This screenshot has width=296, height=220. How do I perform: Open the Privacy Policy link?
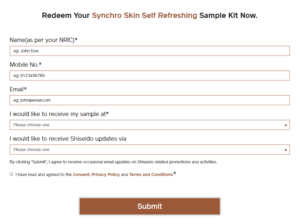(105, 174)
